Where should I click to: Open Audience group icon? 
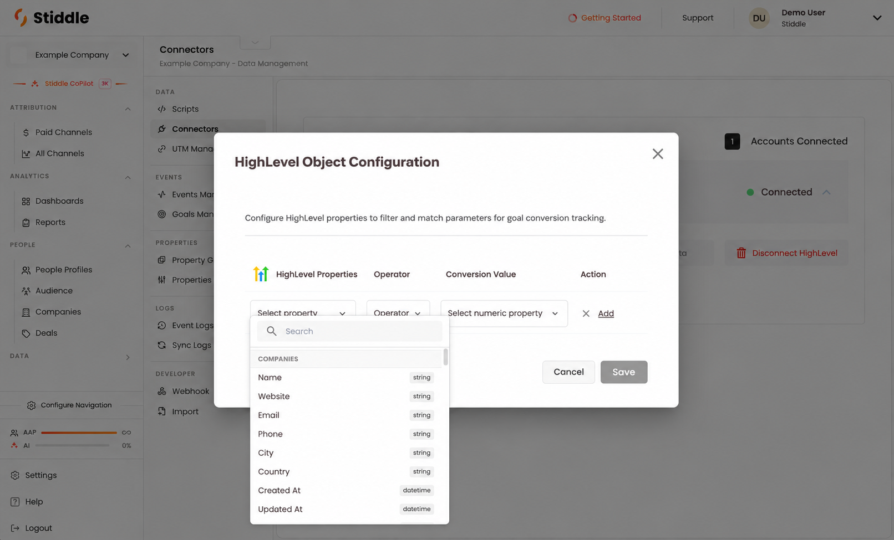(26, 291)
